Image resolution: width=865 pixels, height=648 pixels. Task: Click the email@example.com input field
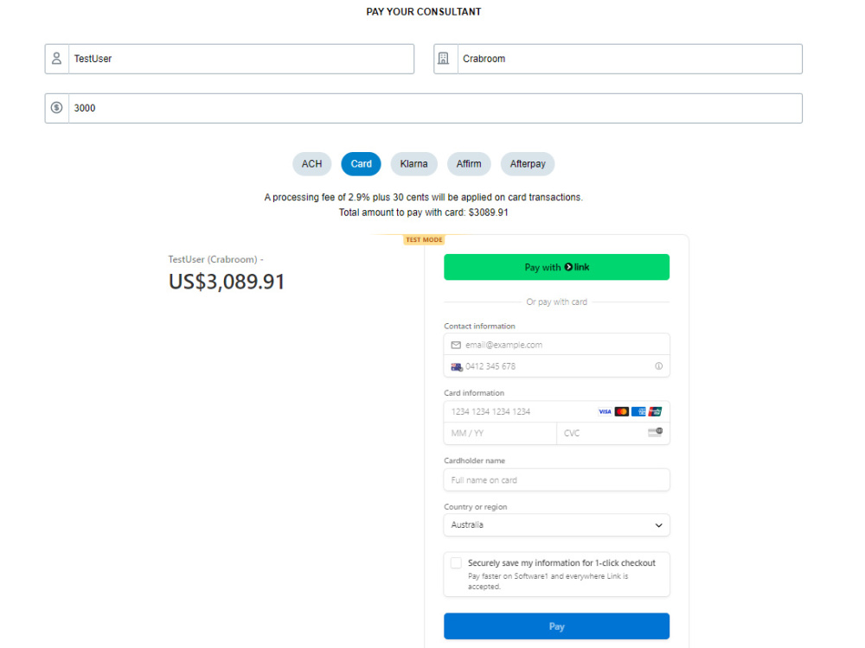pyautogui.click(x=556, y=345)
